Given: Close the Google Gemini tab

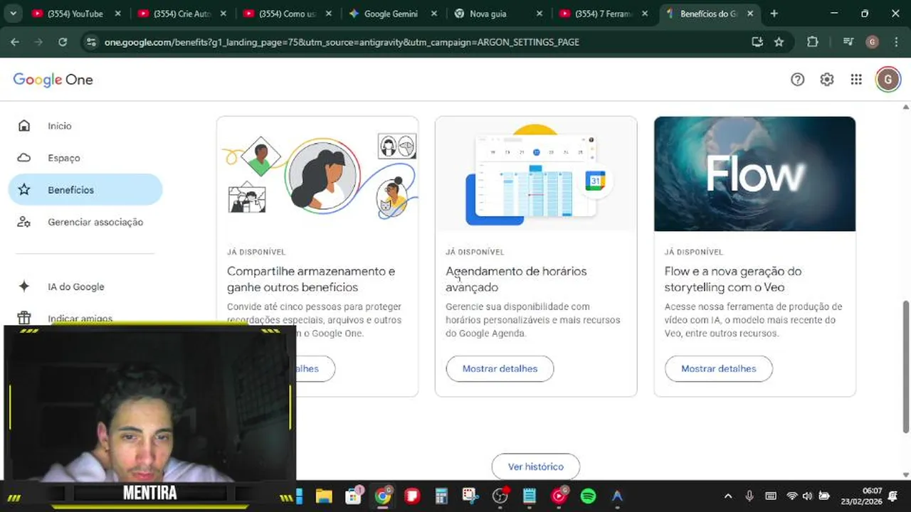Looking at the screenshot, I should (434, 14).
